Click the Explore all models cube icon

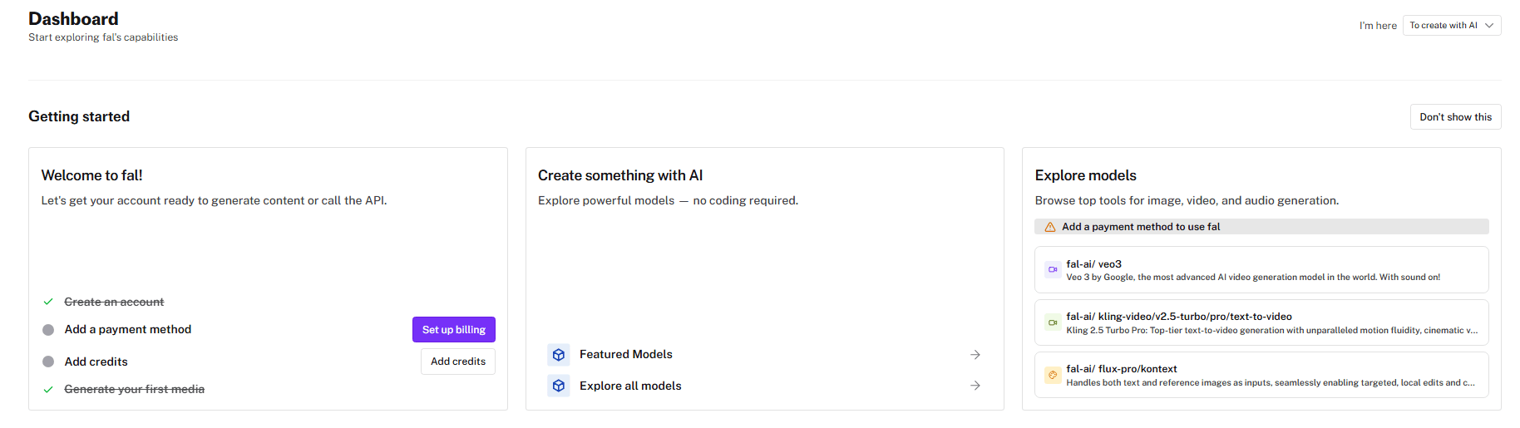tap(559, 386)
